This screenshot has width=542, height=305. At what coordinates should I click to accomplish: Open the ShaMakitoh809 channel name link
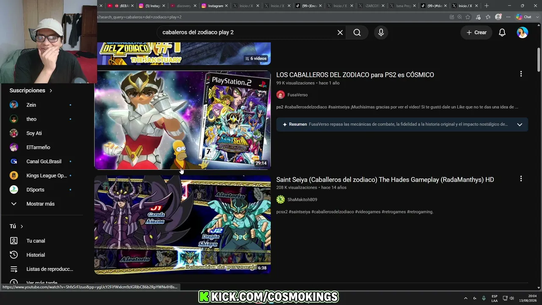(302, 200)
